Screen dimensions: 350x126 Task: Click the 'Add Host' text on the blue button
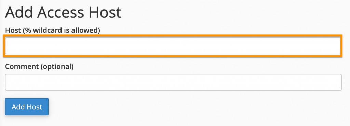(27, 107)
